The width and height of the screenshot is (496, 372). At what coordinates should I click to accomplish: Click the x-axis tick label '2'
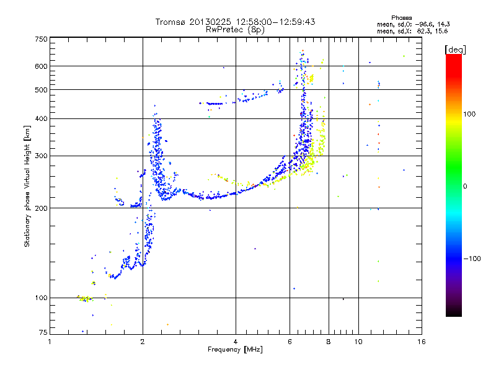tap(143, 342)
